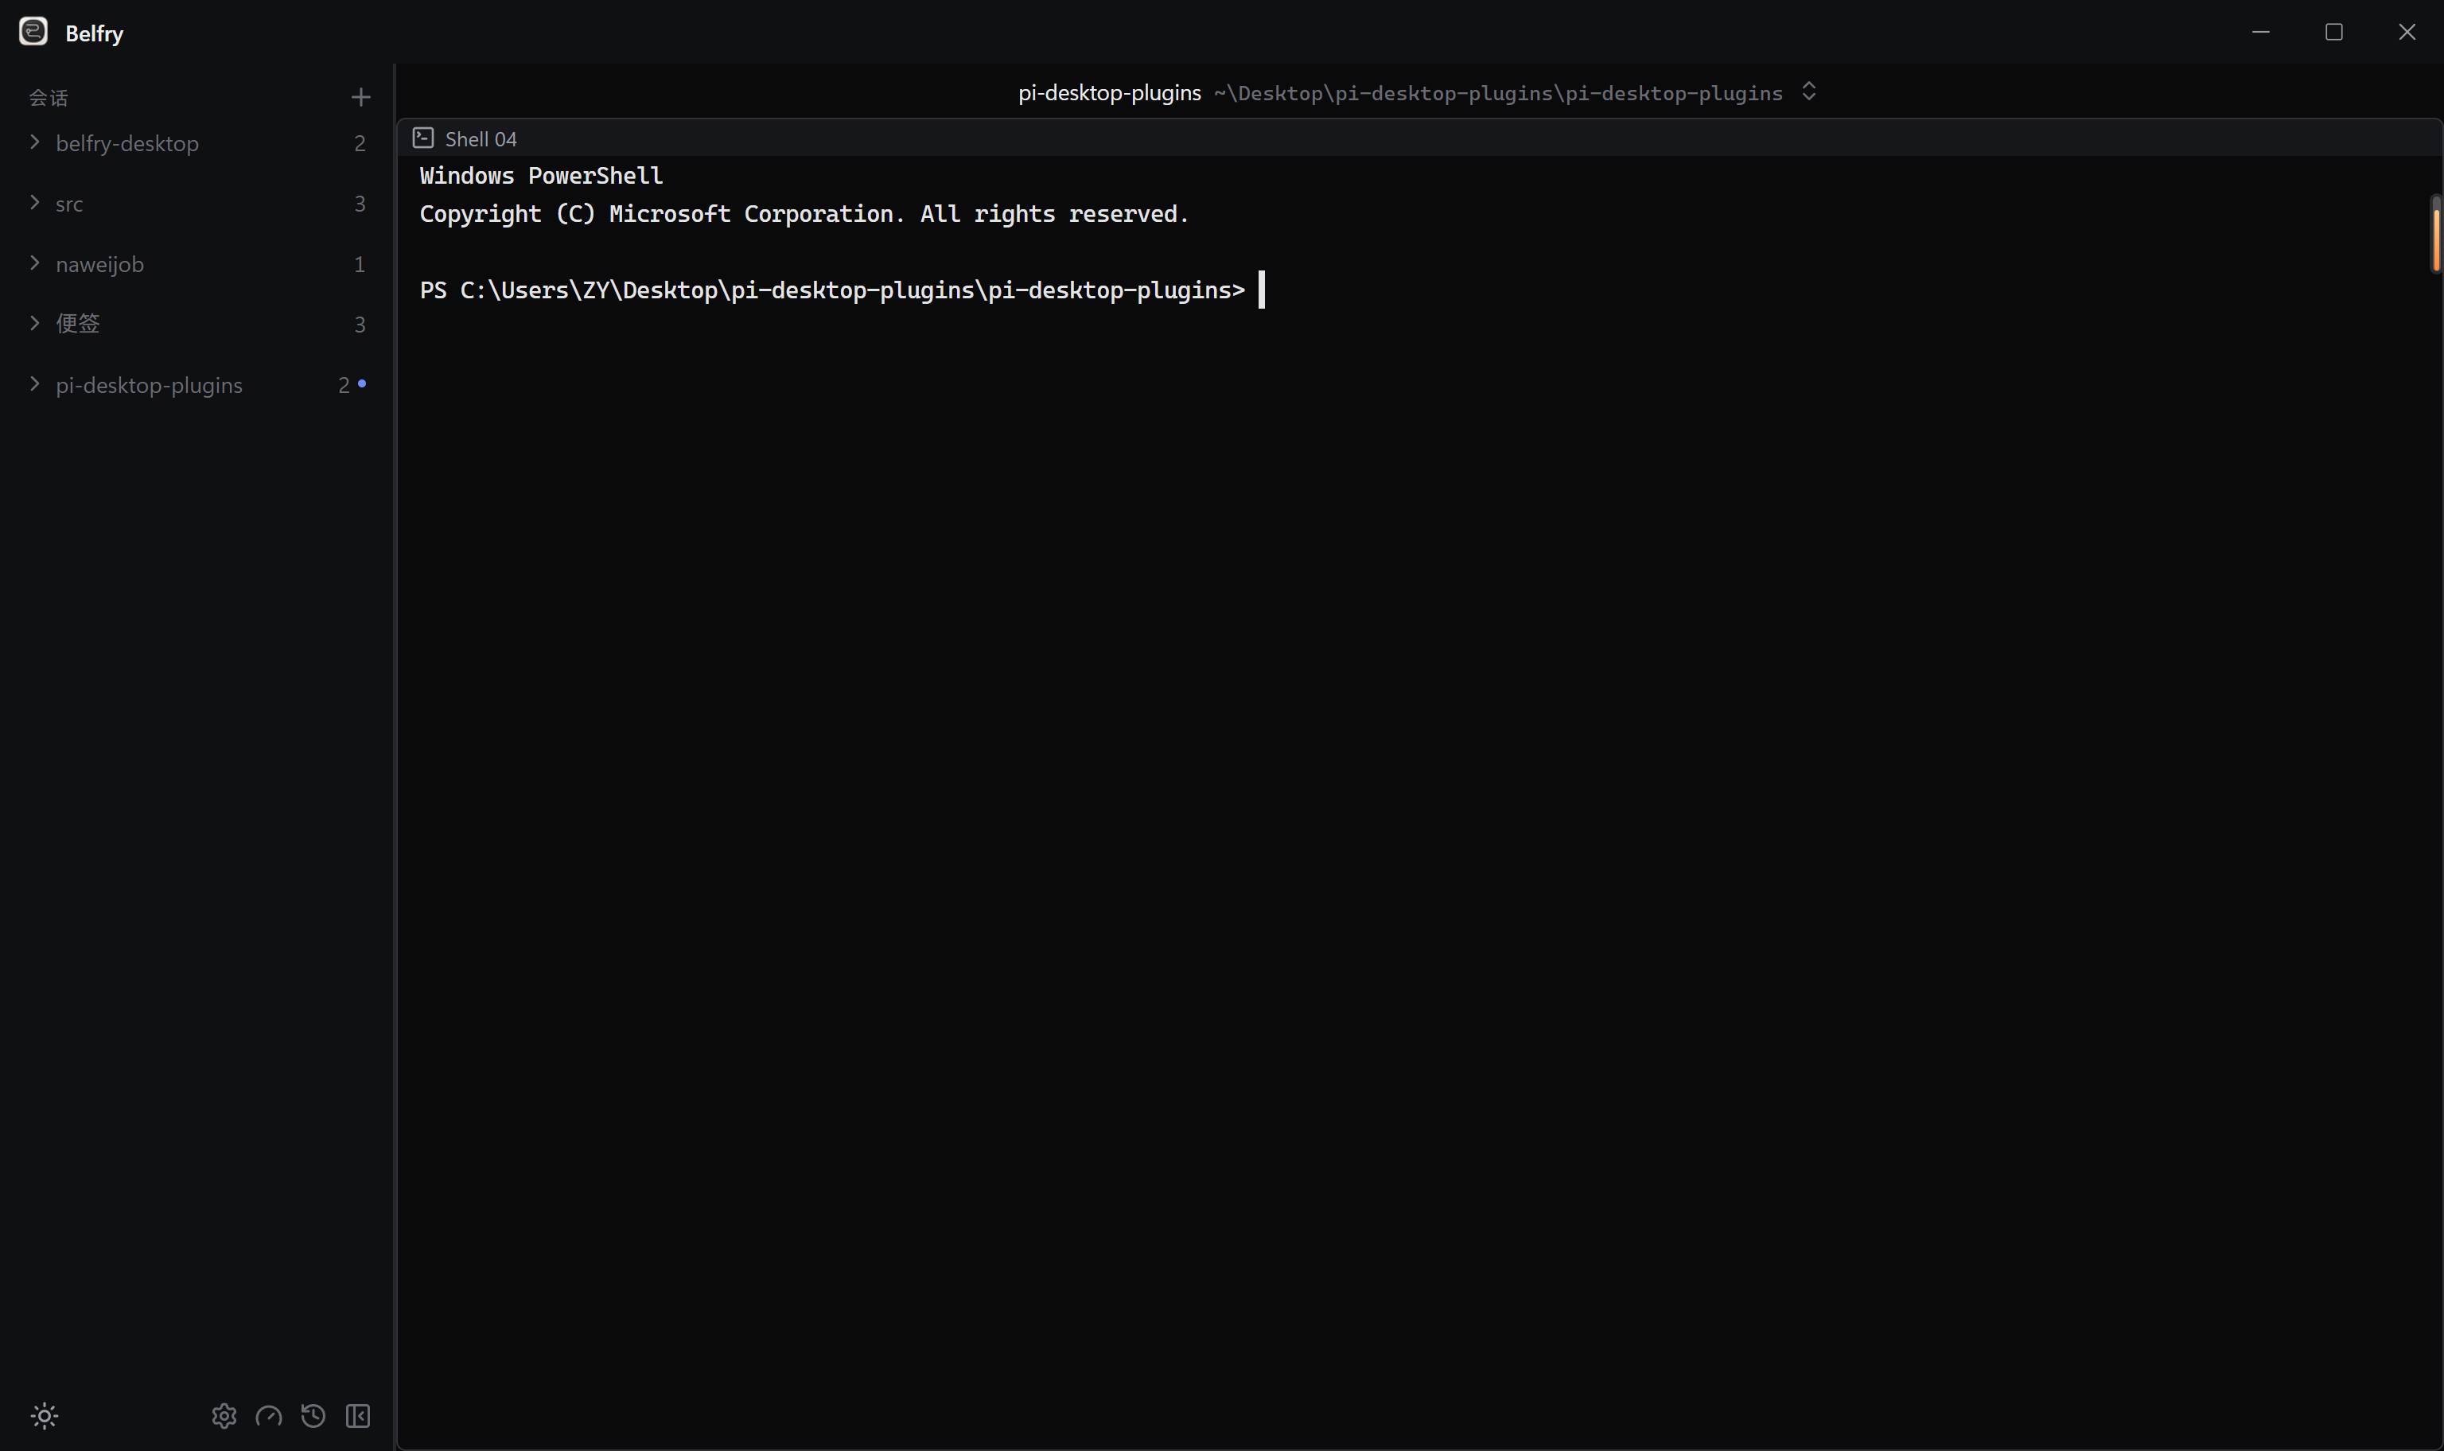The height and width of the screenshot is (1451, 2444).
Task: Toggle the light/dark theme sun icon
Action: pos(45,1416)
